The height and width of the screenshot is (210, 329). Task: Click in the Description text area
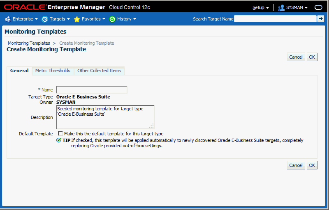coord(105,117)
